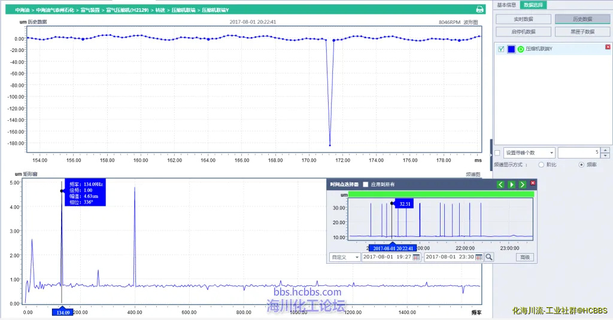The image size is (613, 320).
Task: Click the green circle icon beside 压缩机联端Y
Action: coord(521,50)
